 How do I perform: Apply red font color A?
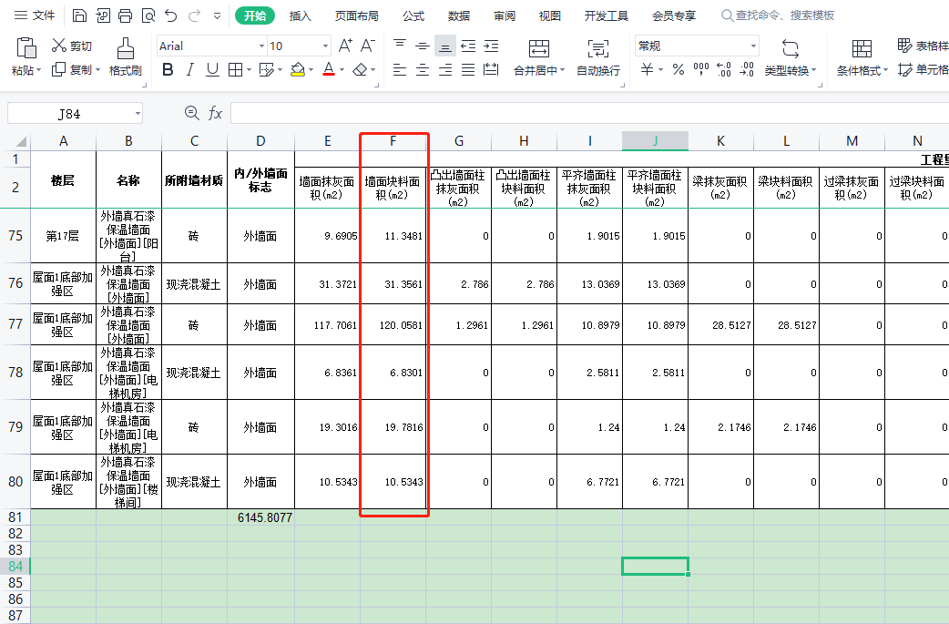coord(329,70)
